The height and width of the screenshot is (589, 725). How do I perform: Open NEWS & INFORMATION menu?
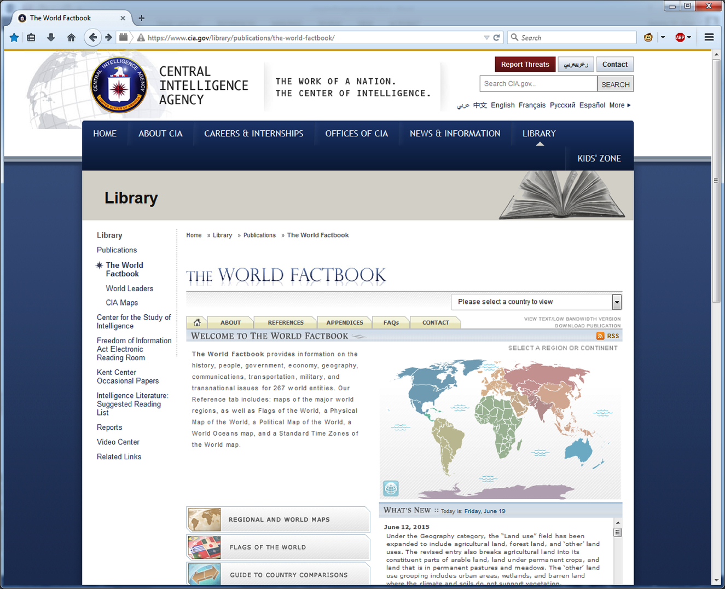(455, 134)
